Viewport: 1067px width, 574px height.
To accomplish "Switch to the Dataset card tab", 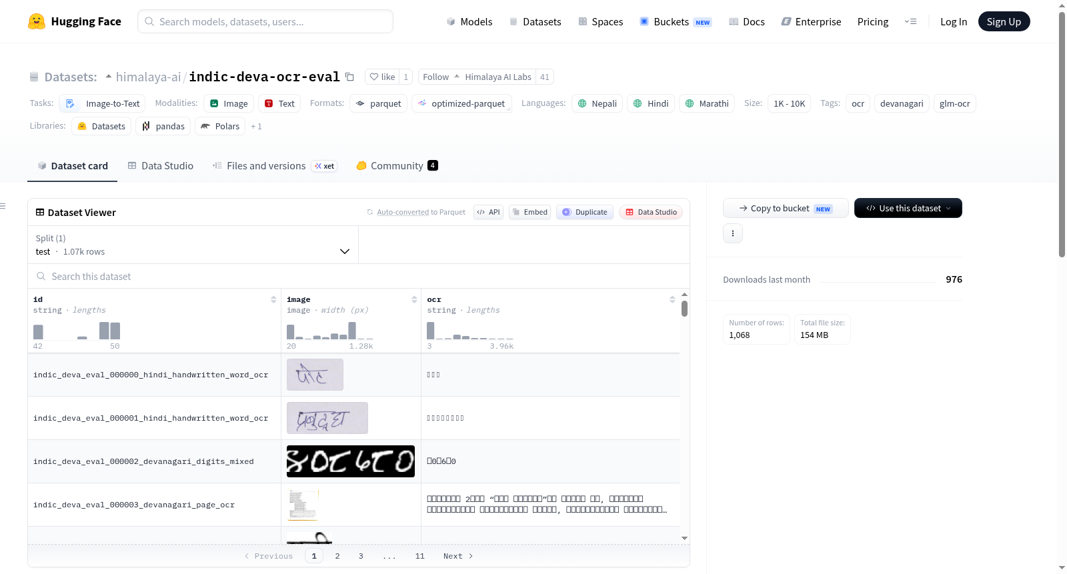I will (x=72, y=166).
